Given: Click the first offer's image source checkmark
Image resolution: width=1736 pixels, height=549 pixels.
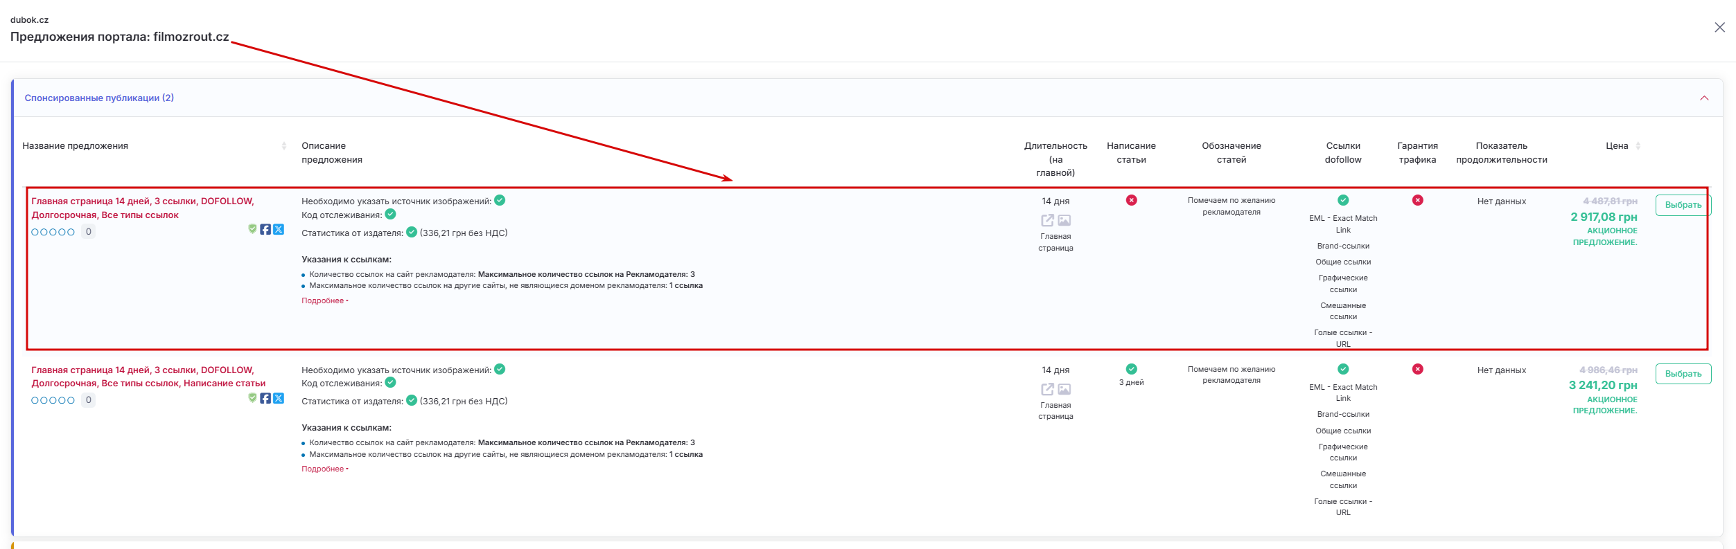Looking at the screenshot, I should point(500,200).
